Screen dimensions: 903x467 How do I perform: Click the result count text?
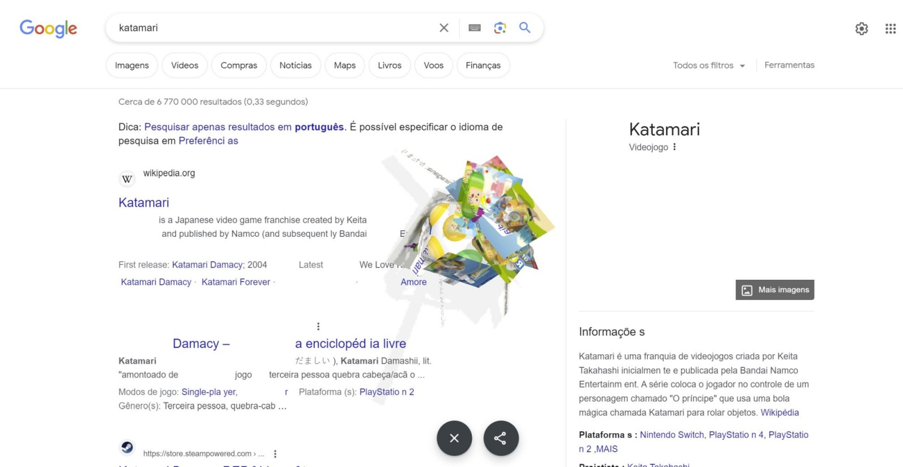[213, 102]
